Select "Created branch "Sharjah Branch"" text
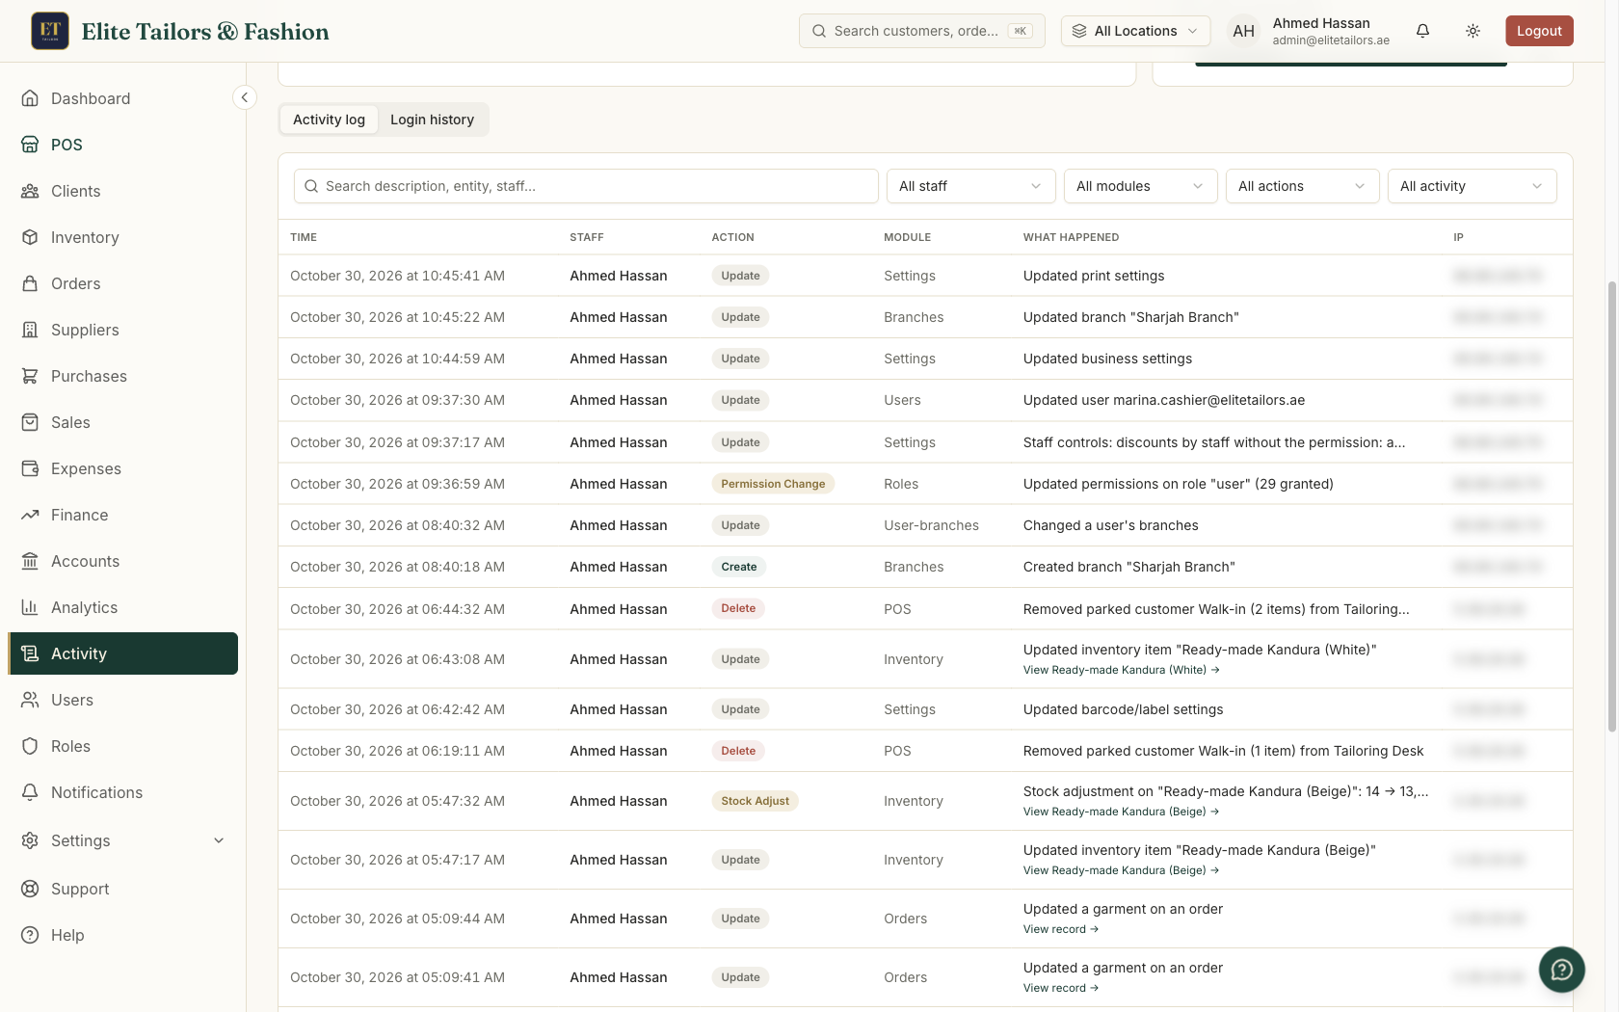The width and height of the screenshot is (1619, 1012). coord(1128,567)
